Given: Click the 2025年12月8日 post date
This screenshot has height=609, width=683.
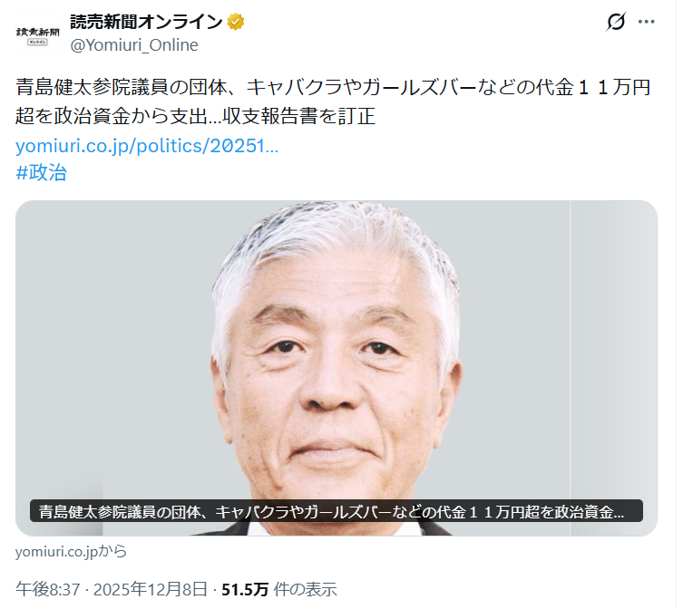Looking at the screenshot, I should click(x=151, y=589).
